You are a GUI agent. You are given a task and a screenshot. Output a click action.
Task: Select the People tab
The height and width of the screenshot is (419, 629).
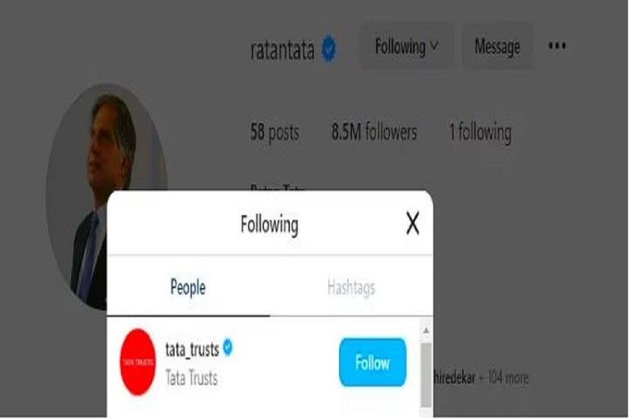click(x=188, y=287)
